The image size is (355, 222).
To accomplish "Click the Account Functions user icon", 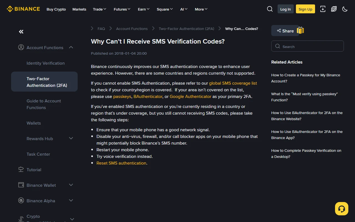I will click(21, 47).
